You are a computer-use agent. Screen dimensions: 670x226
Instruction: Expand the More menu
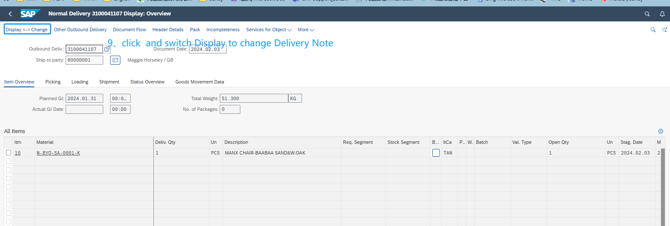pyautogui.click(x=306, y=30)
